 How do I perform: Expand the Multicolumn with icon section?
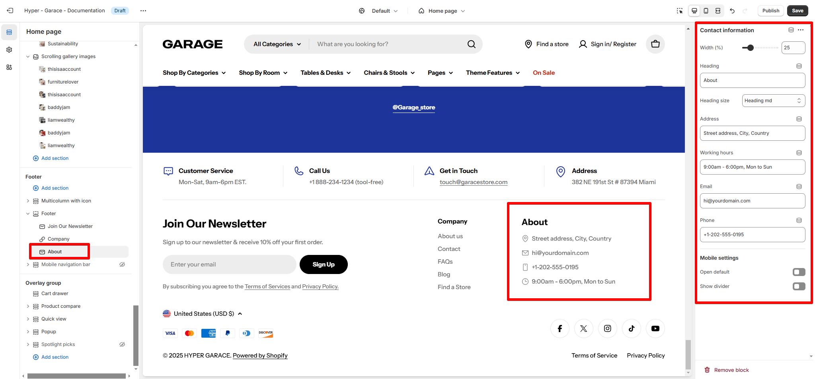click(28, 201)
